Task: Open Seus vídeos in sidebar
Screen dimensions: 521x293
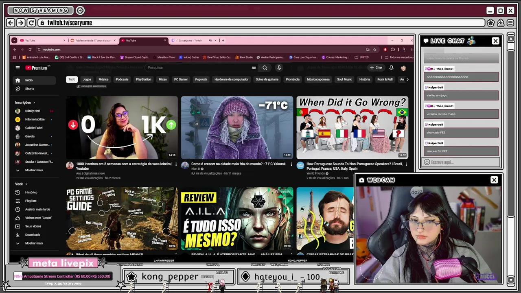Action: click(34, 226)
